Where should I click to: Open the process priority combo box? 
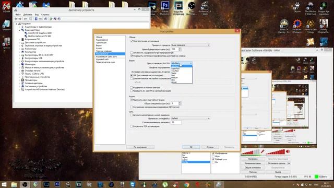190,45
